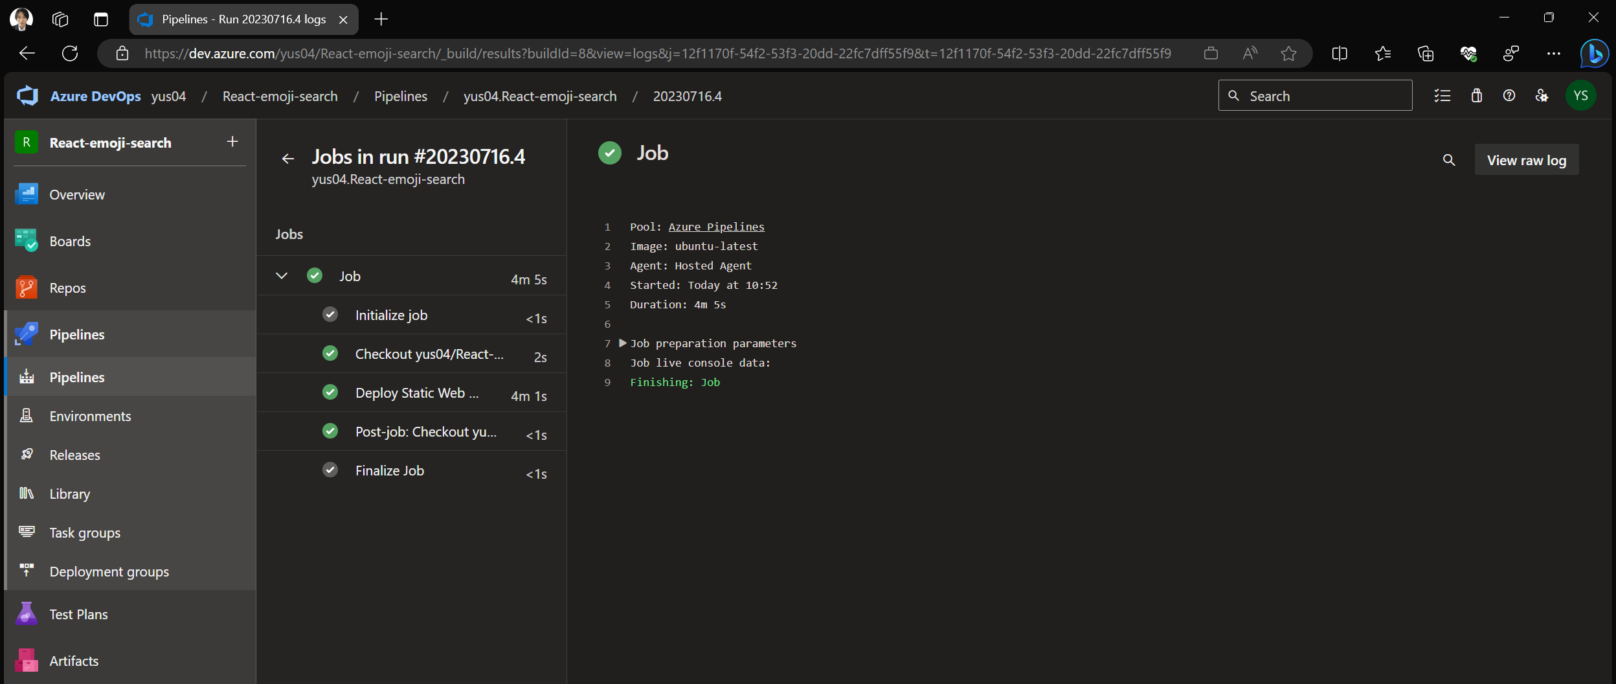Image resolution: width=1616 pixels, height=684 pixels.
Task: Click the browser address bar URL
Action: point(657,53)
